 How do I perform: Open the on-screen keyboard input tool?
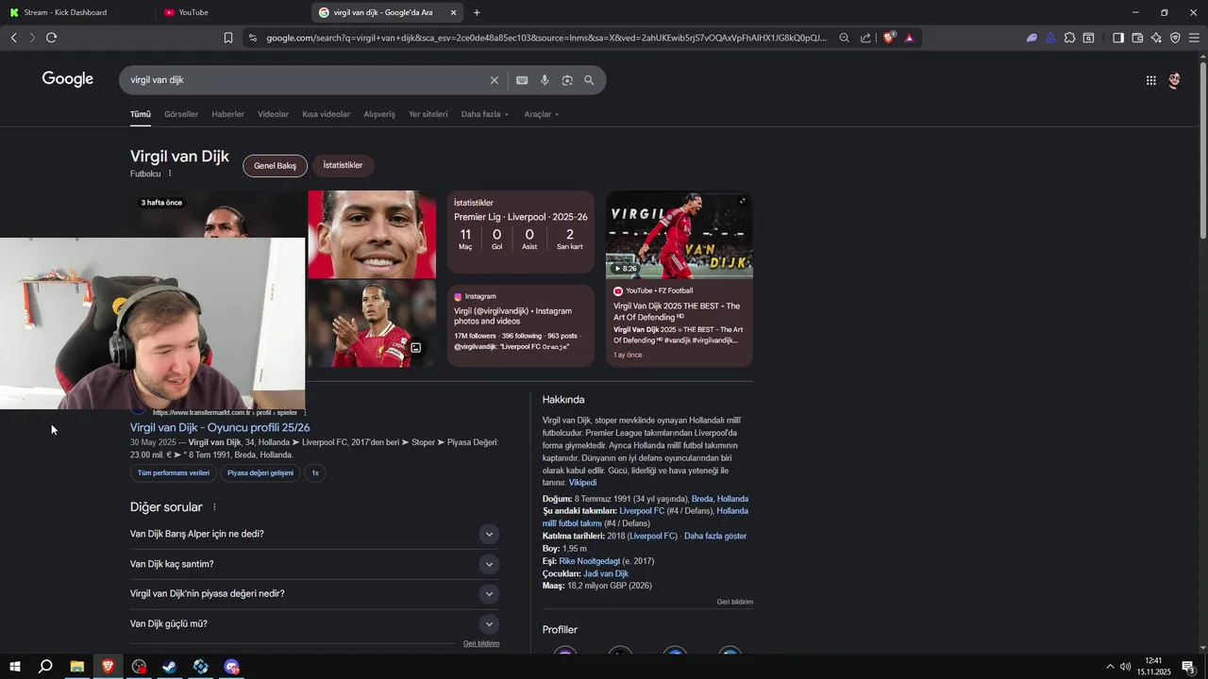522,80
